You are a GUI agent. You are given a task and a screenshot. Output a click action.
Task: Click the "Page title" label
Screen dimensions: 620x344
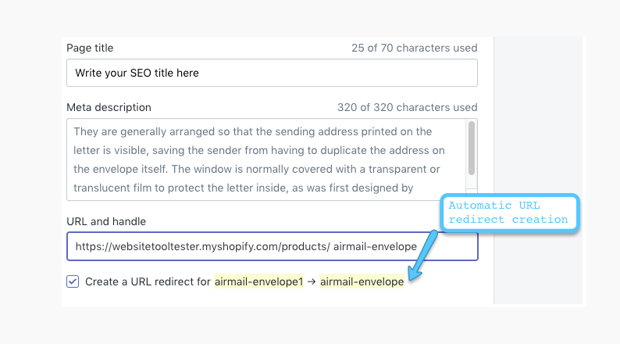pyautogui.click(x=90, y=48)
